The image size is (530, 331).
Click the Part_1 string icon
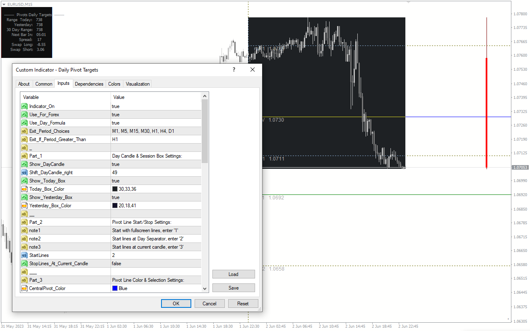pyautogui.click(x=24, y=156)
